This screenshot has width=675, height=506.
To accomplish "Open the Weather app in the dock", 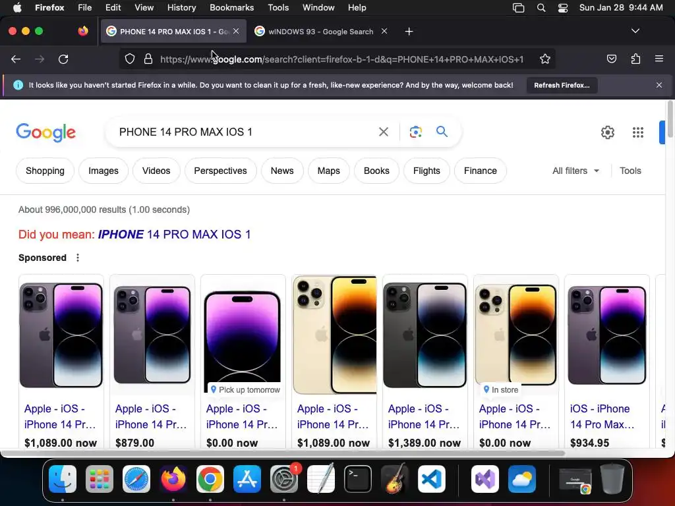I will 522,479.
